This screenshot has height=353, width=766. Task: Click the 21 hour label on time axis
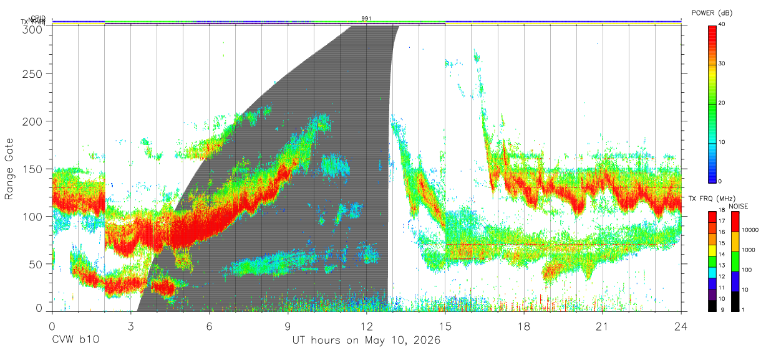click(603, 326)
